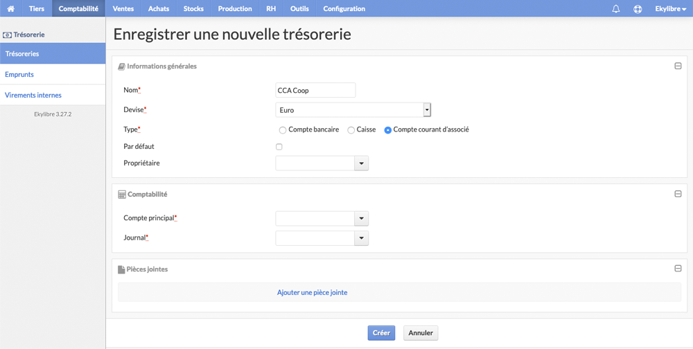The image size is (693, 349).
Task: Select Caisse type
Action: click(351, 130)
